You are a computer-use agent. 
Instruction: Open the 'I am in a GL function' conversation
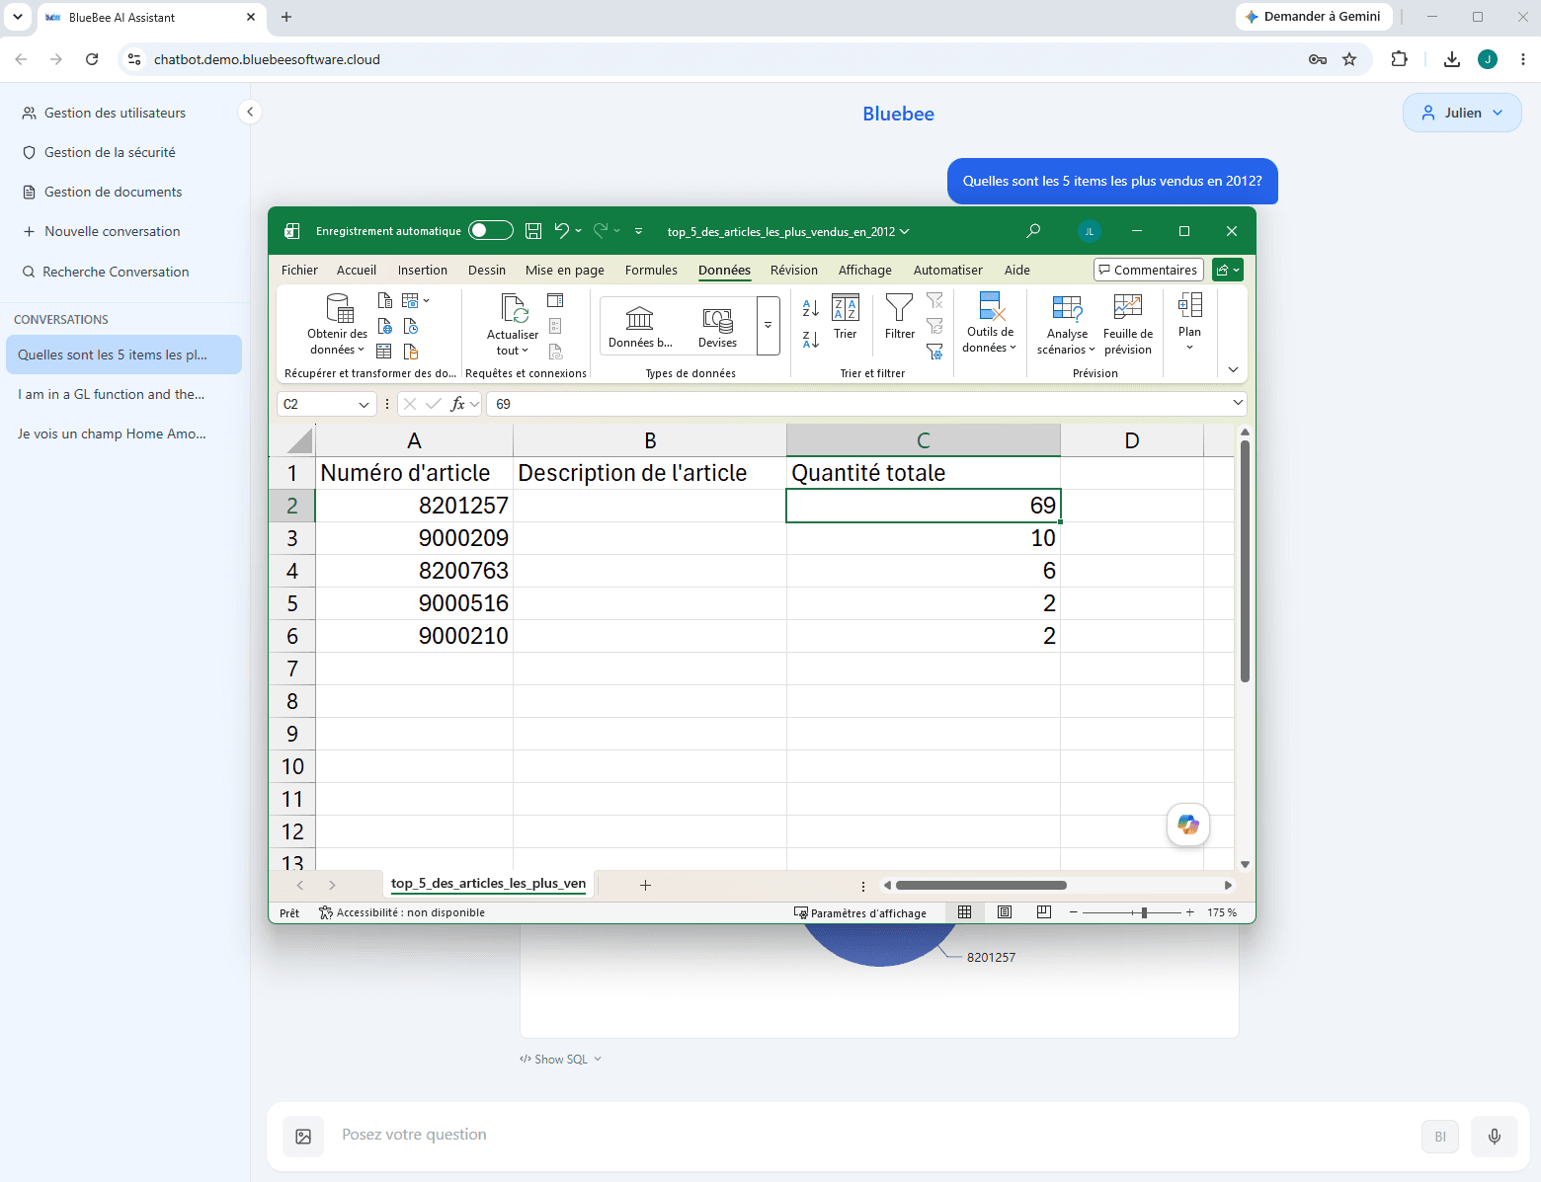pos(123,394)
